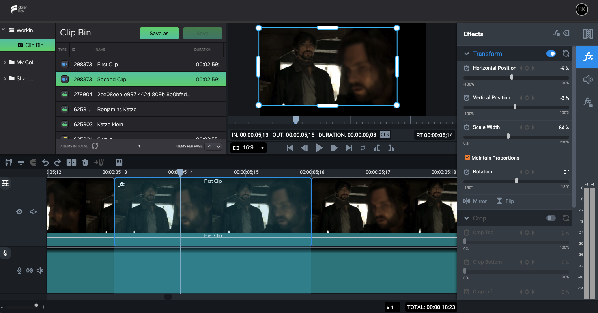Step forward one frame

coord(334,148)
